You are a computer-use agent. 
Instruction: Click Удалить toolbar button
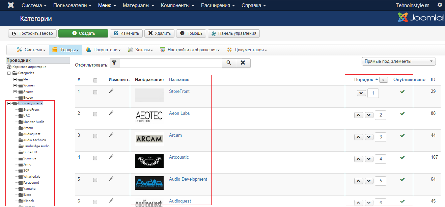coord(160,33)
